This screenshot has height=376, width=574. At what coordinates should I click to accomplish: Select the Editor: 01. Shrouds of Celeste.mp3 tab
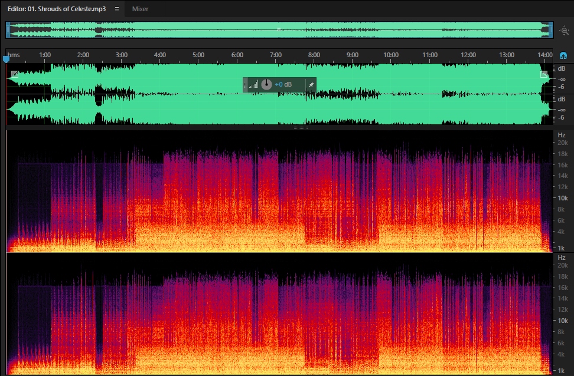tap(57, 9)
